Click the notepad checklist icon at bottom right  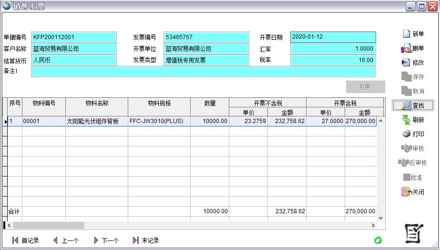(x=414, y=232)
